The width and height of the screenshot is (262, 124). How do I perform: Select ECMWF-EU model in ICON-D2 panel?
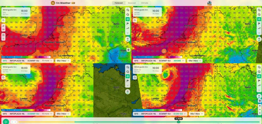tap(165, 114)
